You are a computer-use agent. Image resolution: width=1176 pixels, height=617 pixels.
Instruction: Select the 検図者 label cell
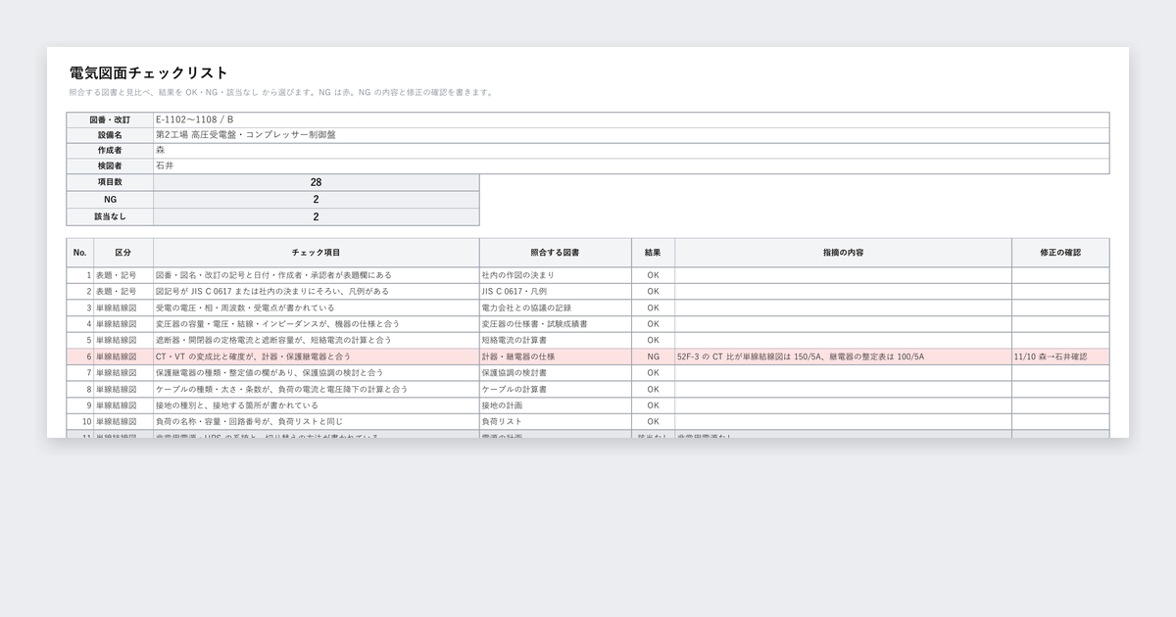coord(110,166)
